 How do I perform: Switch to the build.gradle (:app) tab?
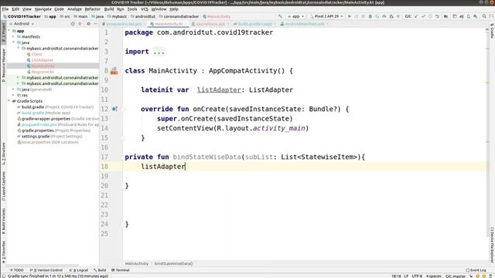(254, 24)
